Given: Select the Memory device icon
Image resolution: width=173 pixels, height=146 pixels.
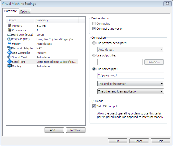Looking at the screenshot, I should [10, 26].
